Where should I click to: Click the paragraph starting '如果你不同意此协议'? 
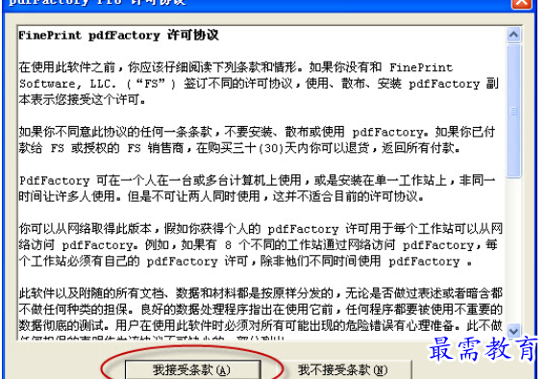tap(257, 140)
